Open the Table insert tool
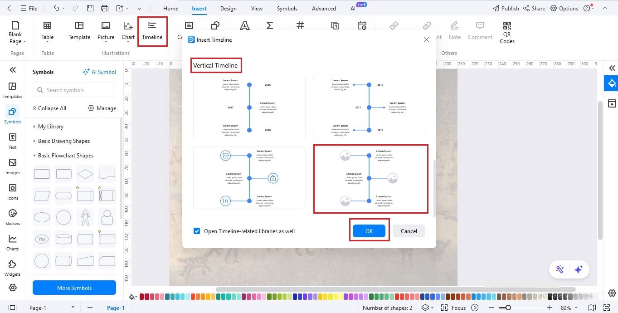618x313 pixels. [x=47, y=32]
